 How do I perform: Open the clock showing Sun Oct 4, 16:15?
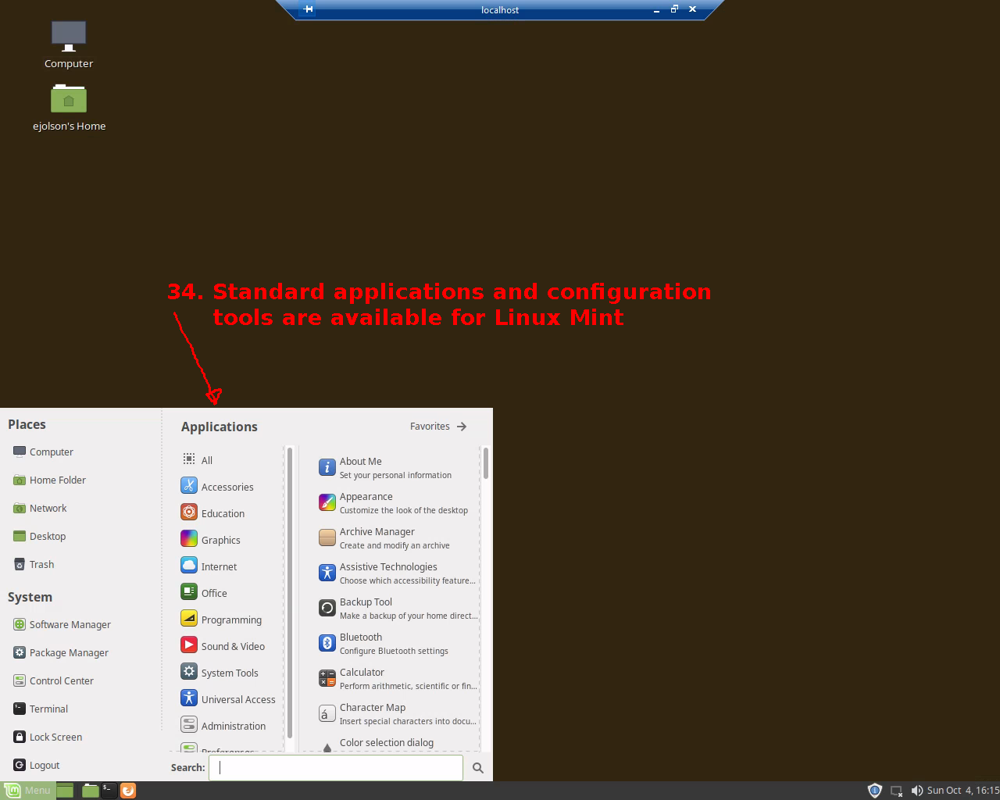coord(962,790)
